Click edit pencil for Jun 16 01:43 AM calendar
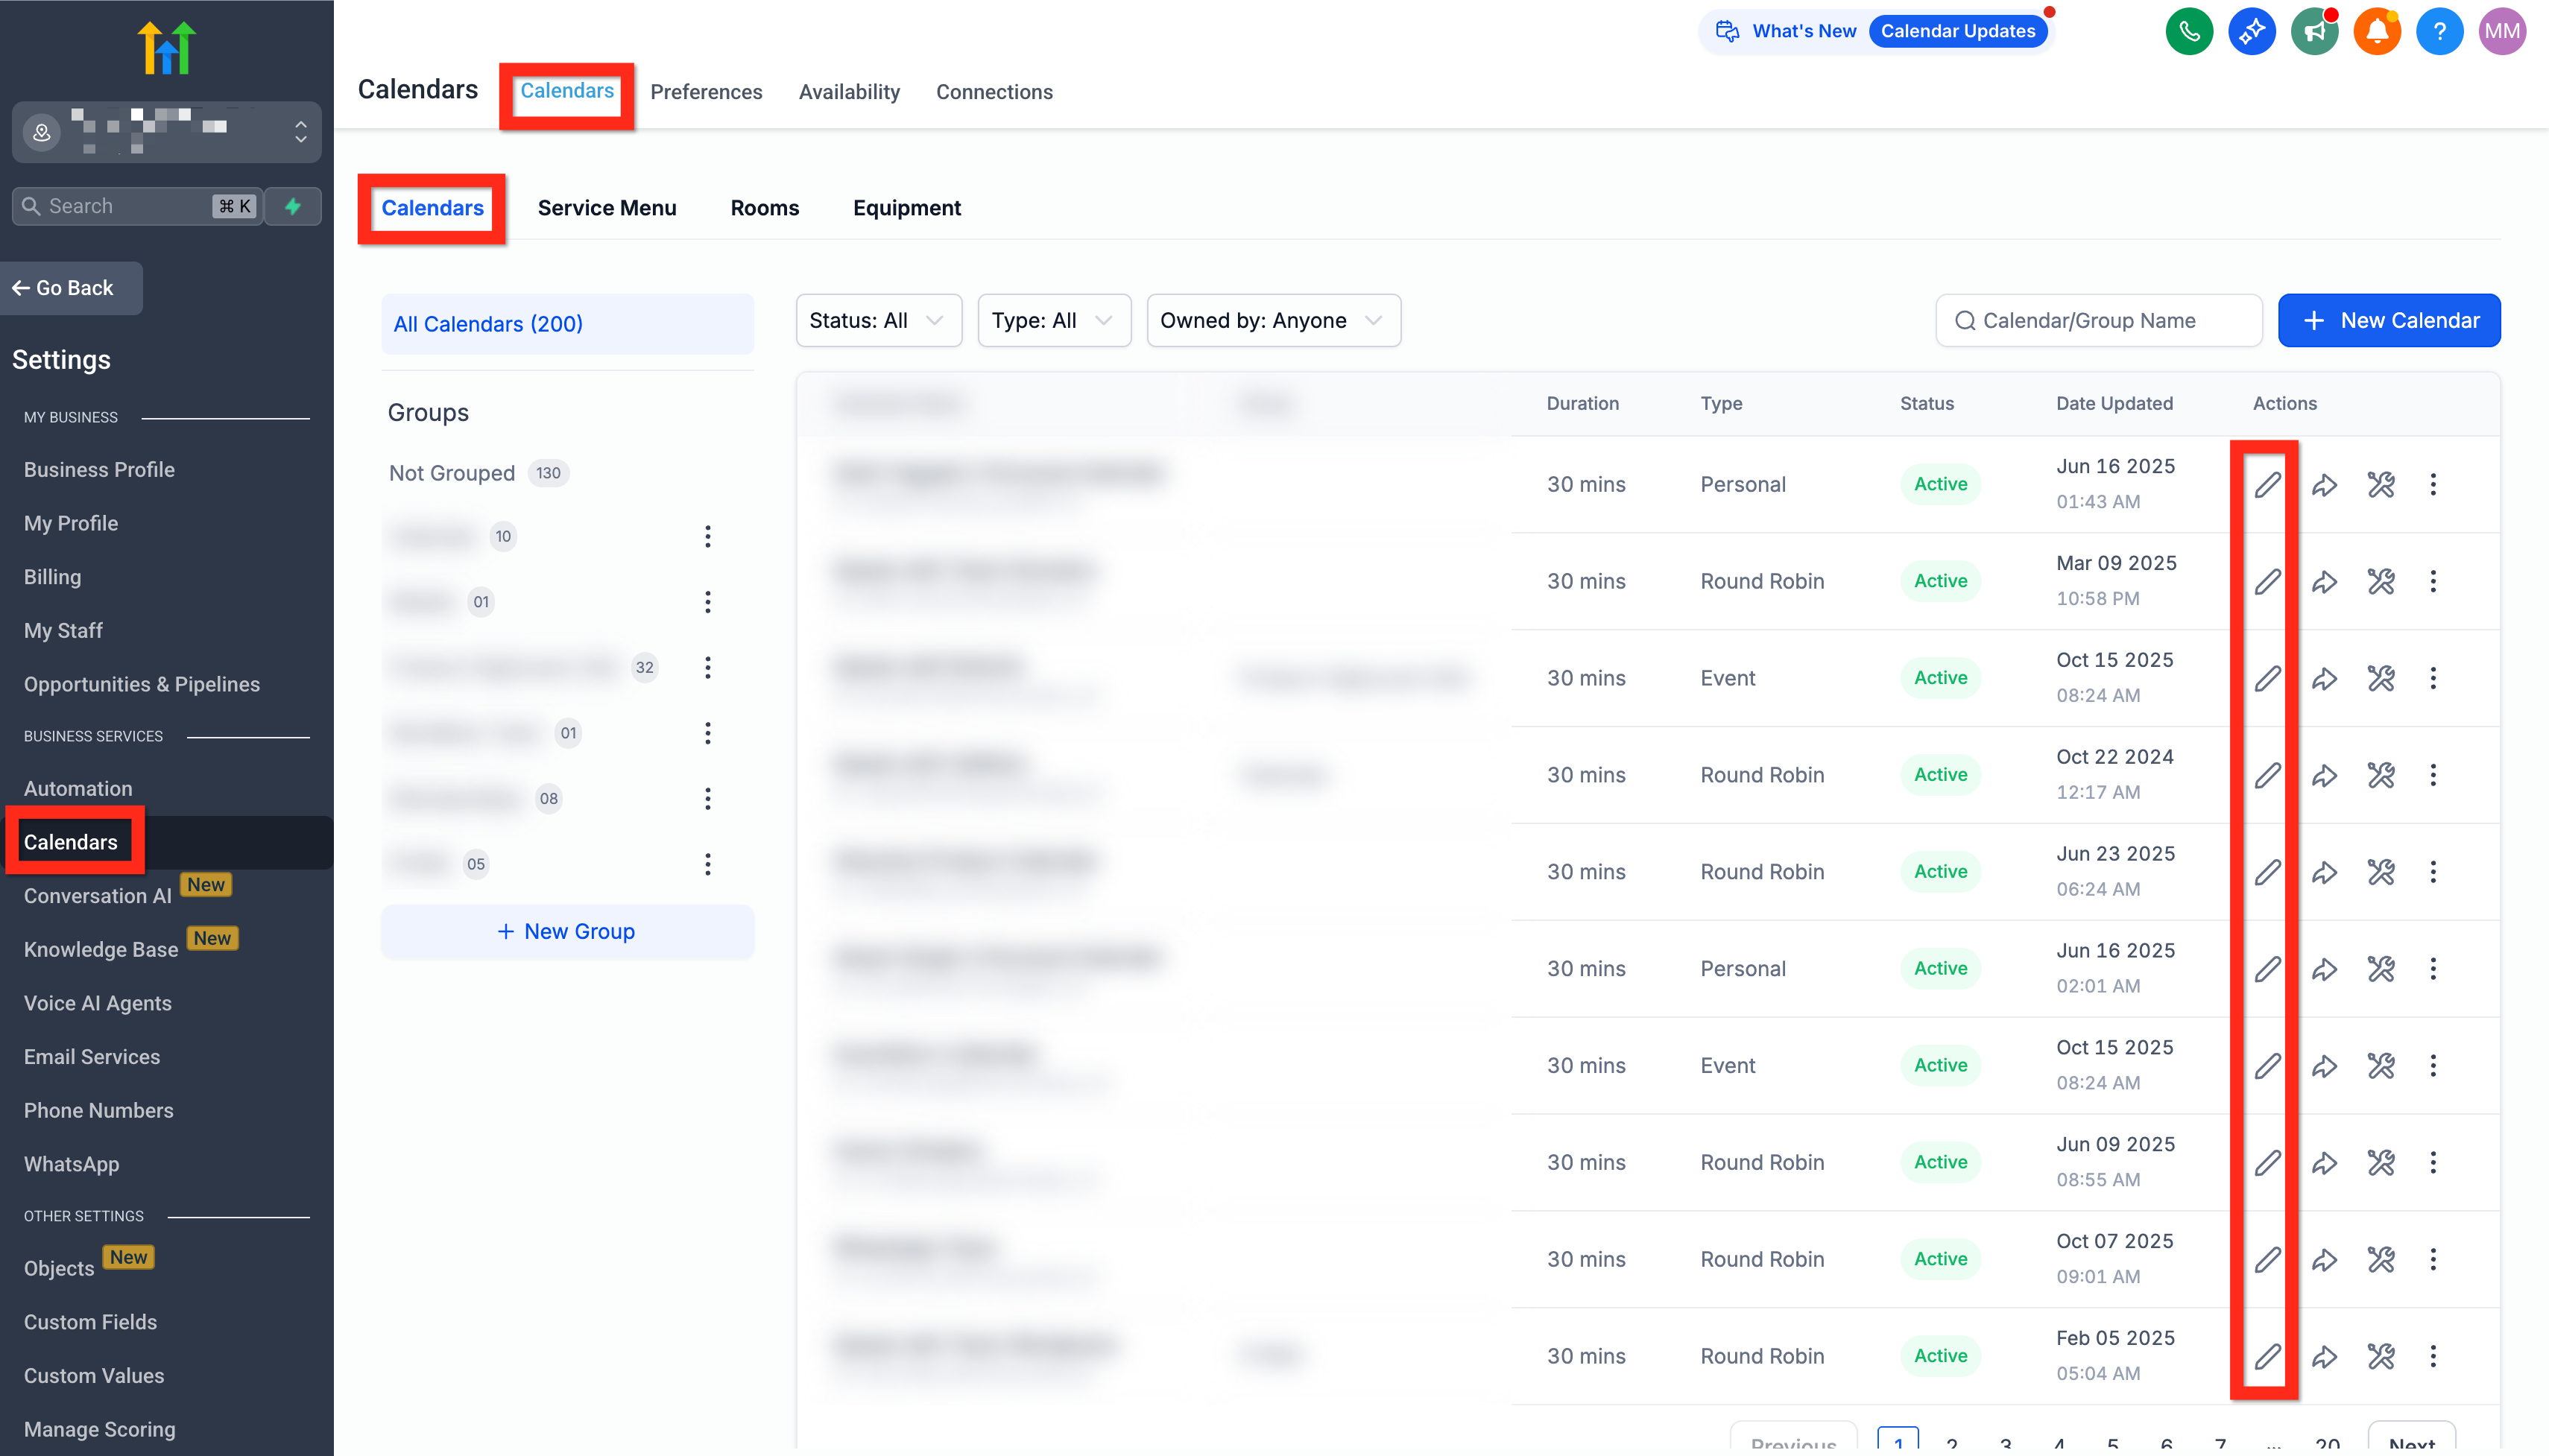The width and height of the screenshot is (2549, 1456). (2267, 485)
